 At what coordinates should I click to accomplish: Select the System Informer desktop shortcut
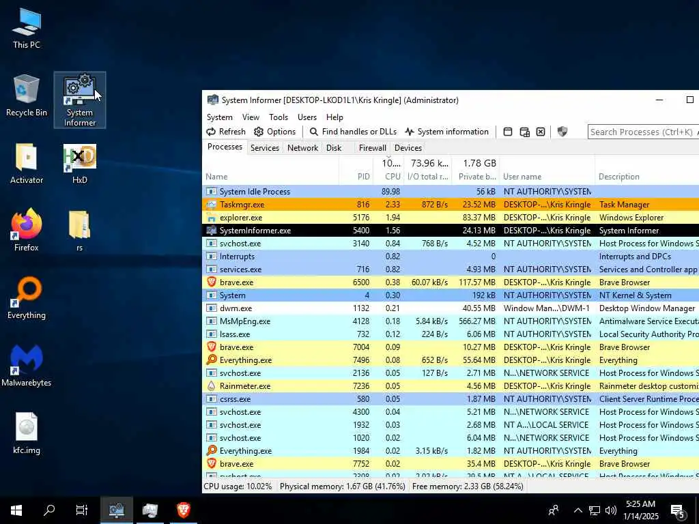(80, 100)
